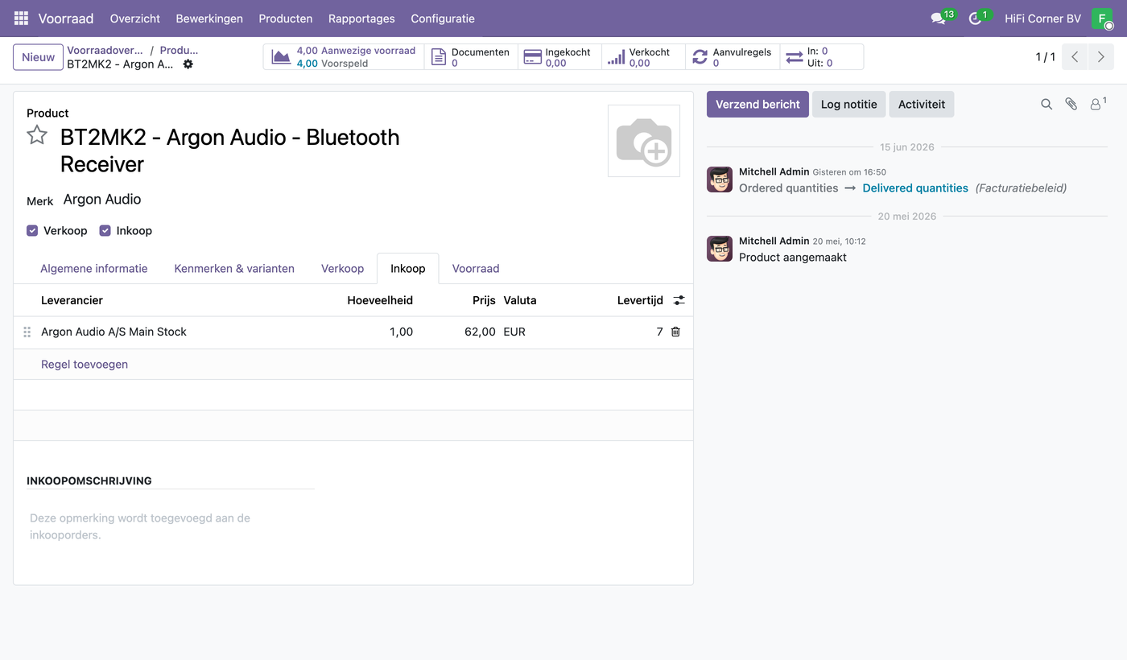Uncheck the Inkoop checkbox
1127x660 pixels.
105,231
